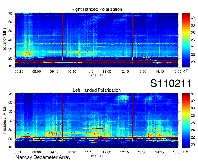Click the 40 frequency tick on bottom plot
The image size is (198, 161).
(x=10, y=121)
